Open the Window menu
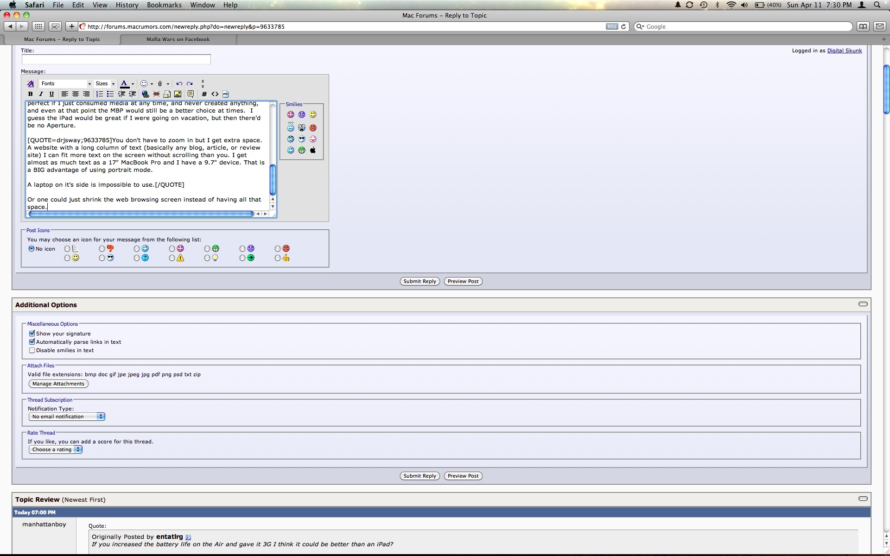The width and height of the screenshot is (890, 556). point(203,5)
